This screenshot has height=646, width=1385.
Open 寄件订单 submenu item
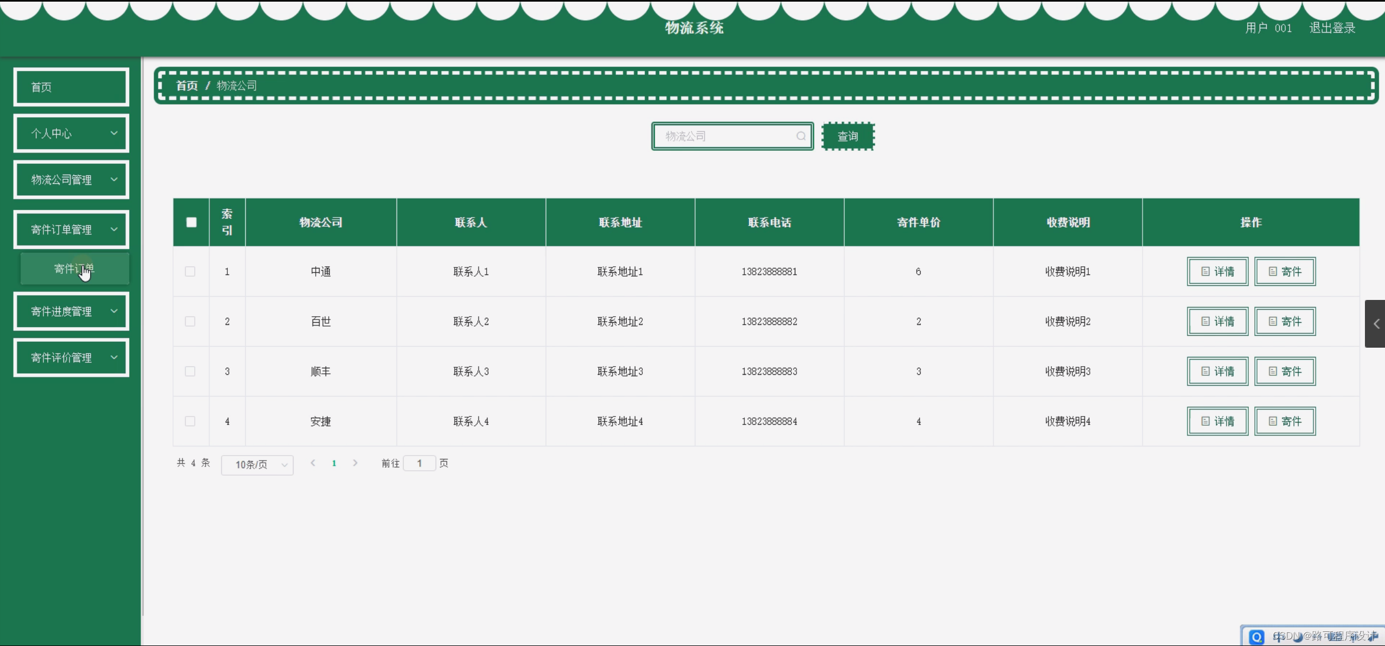pyautogui.click(x=74, y=268)
